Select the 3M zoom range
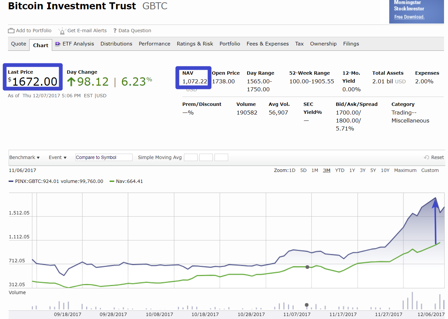448x319 pixels. [x=326, y=170]
